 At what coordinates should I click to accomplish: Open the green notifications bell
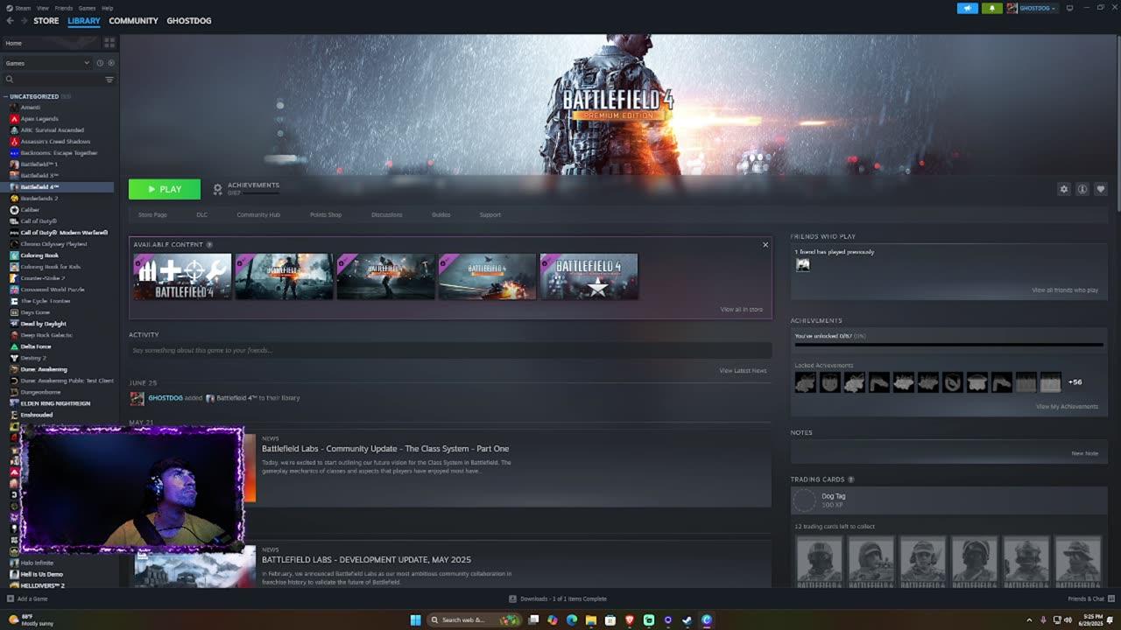coord(991,8)
